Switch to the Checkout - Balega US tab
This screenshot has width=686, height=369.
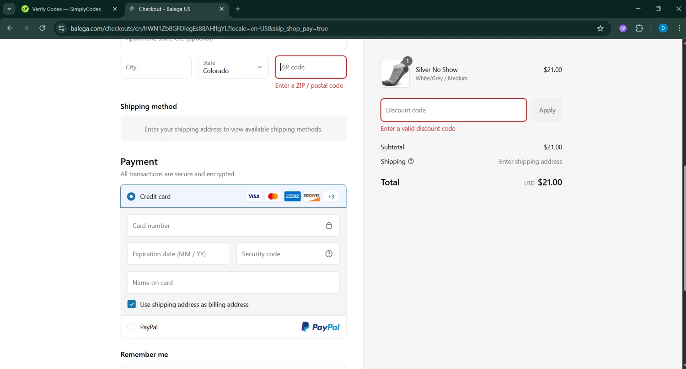click(x=176, y=9)
